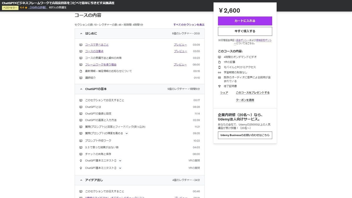This screenshot has height=198, width=352.
Task: Click video icon beside ChatGPTの登録と設定
Action: tap(81, 114)
